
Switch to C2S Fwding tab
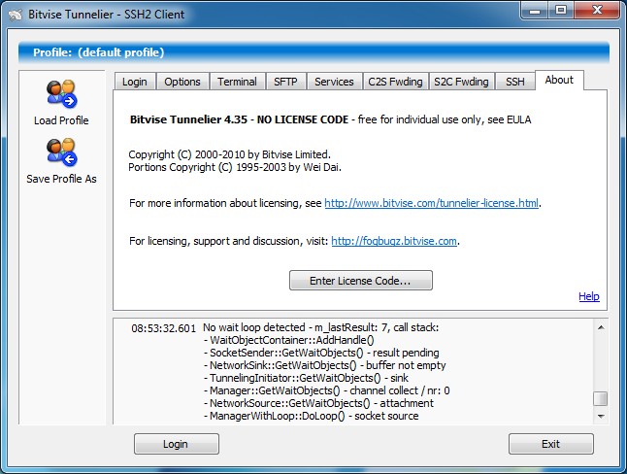tap(395, 82)
